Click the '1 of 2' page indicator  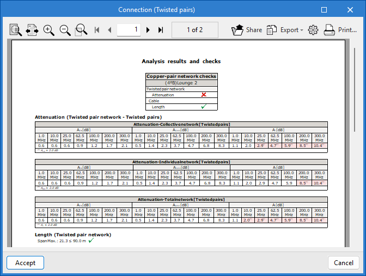point(194,30)
